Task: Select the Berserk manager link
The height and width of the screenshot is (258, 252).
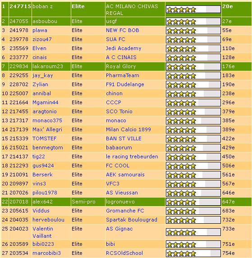Action: point(42,175)
